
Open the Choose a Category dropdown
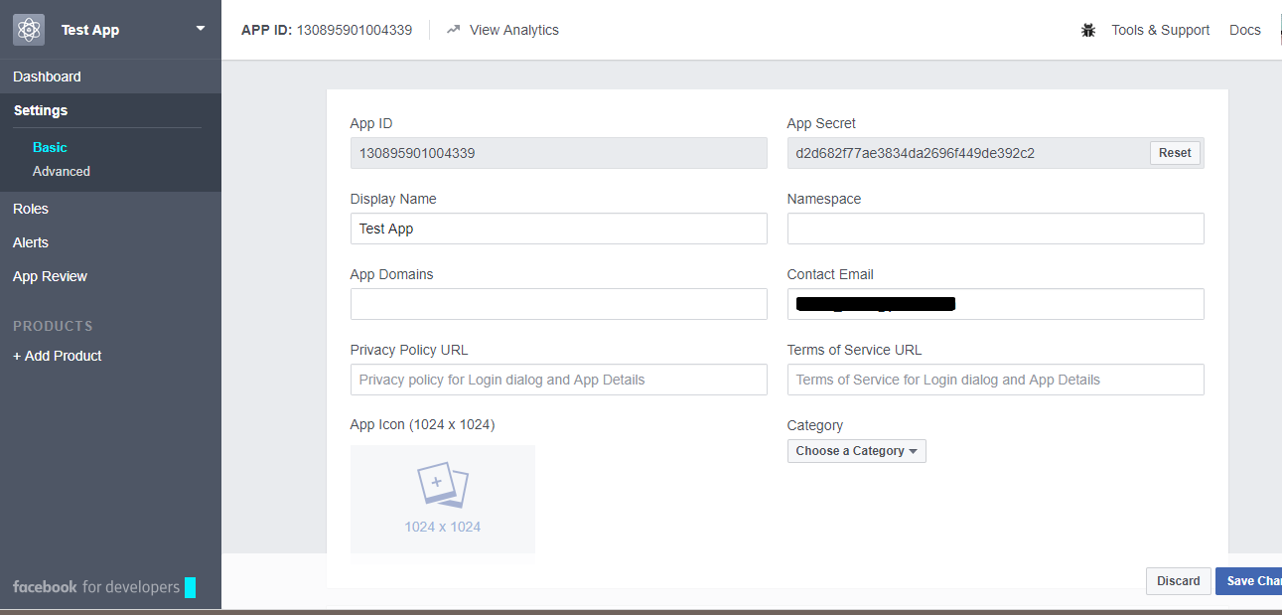857,451
